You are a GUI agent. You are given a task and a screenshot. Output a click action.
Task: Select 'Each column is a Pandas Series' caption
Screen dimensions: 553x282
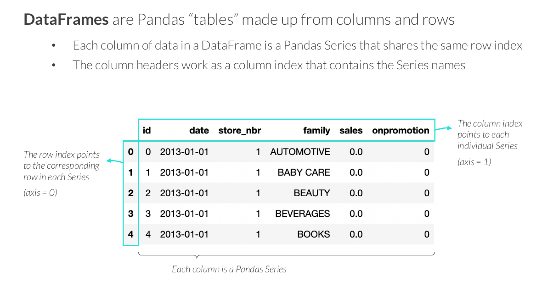coord(229,270)
